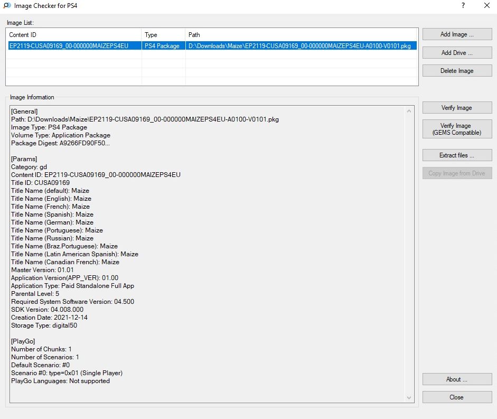This screenshot has width=497, height=419.
Task: Click 'PlayGo Languages: Not supported' line
Action: point(61,381)
